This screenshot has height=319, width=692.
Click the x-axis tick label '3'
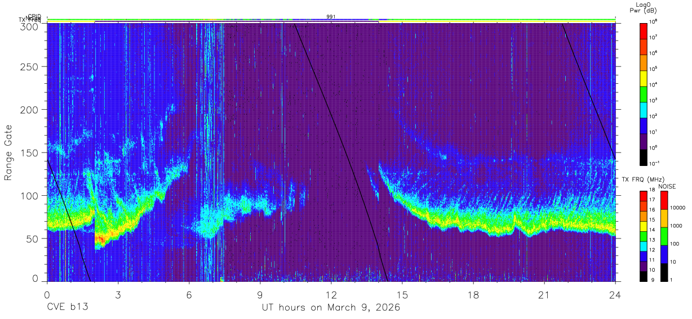pyautogui.click(x=118, y=295)
